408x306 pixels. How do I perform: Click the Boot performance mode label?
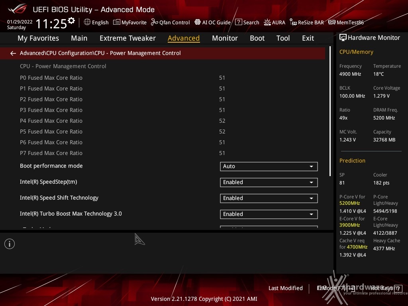(51, 166)
